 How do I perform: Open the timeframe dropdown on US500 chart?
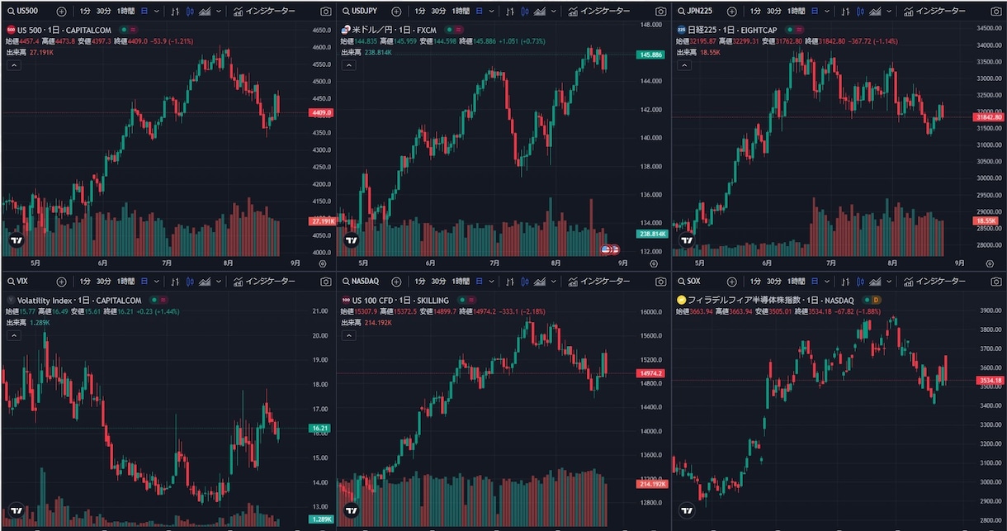(x=157, y=12)
